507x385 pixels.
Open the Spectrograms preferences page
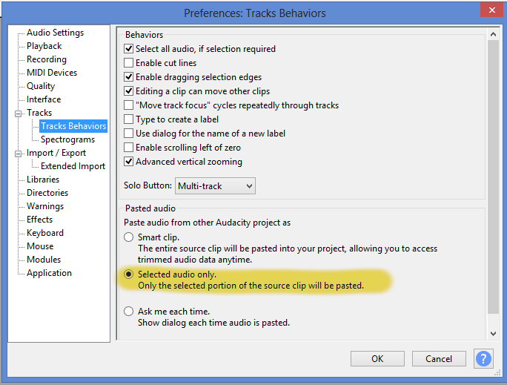[67, 139]
